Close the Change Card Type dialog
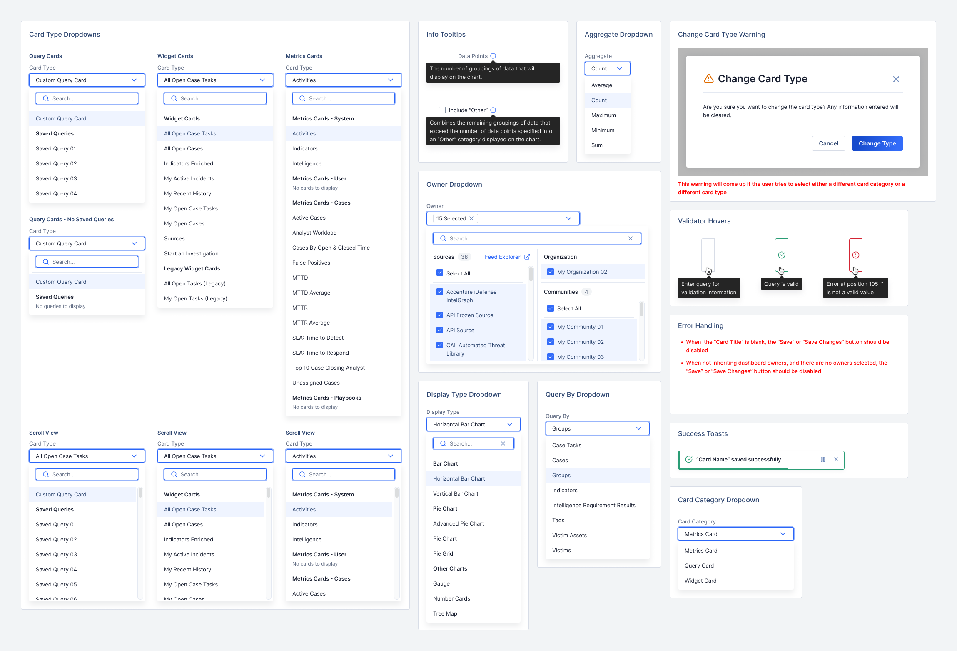Viewport: 957px width, 651px height. pyautogui.click(x=896, y=79)
